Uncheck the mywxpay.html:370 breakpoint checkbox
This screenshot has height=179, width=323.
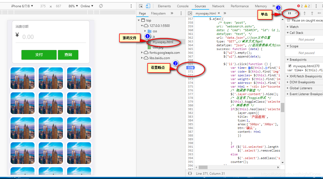coord(290,66)
